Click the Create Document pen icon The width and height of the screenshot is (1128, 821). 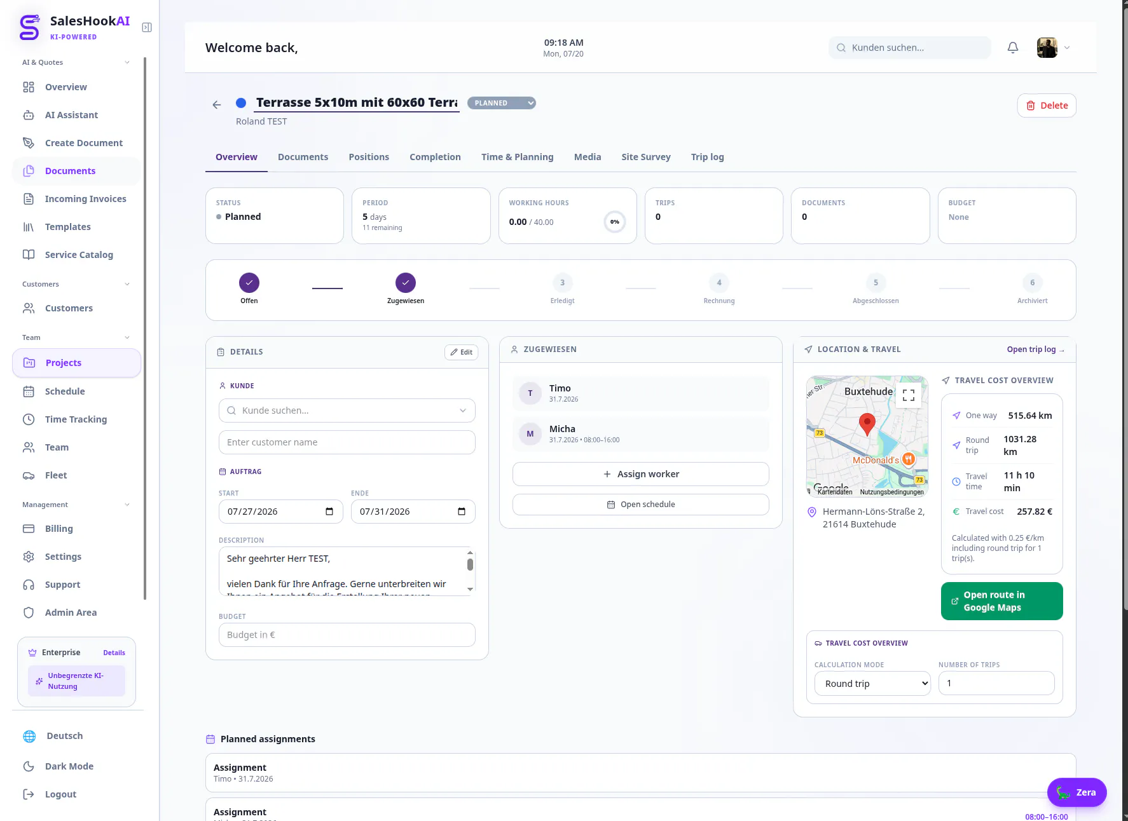coord(29,143)
